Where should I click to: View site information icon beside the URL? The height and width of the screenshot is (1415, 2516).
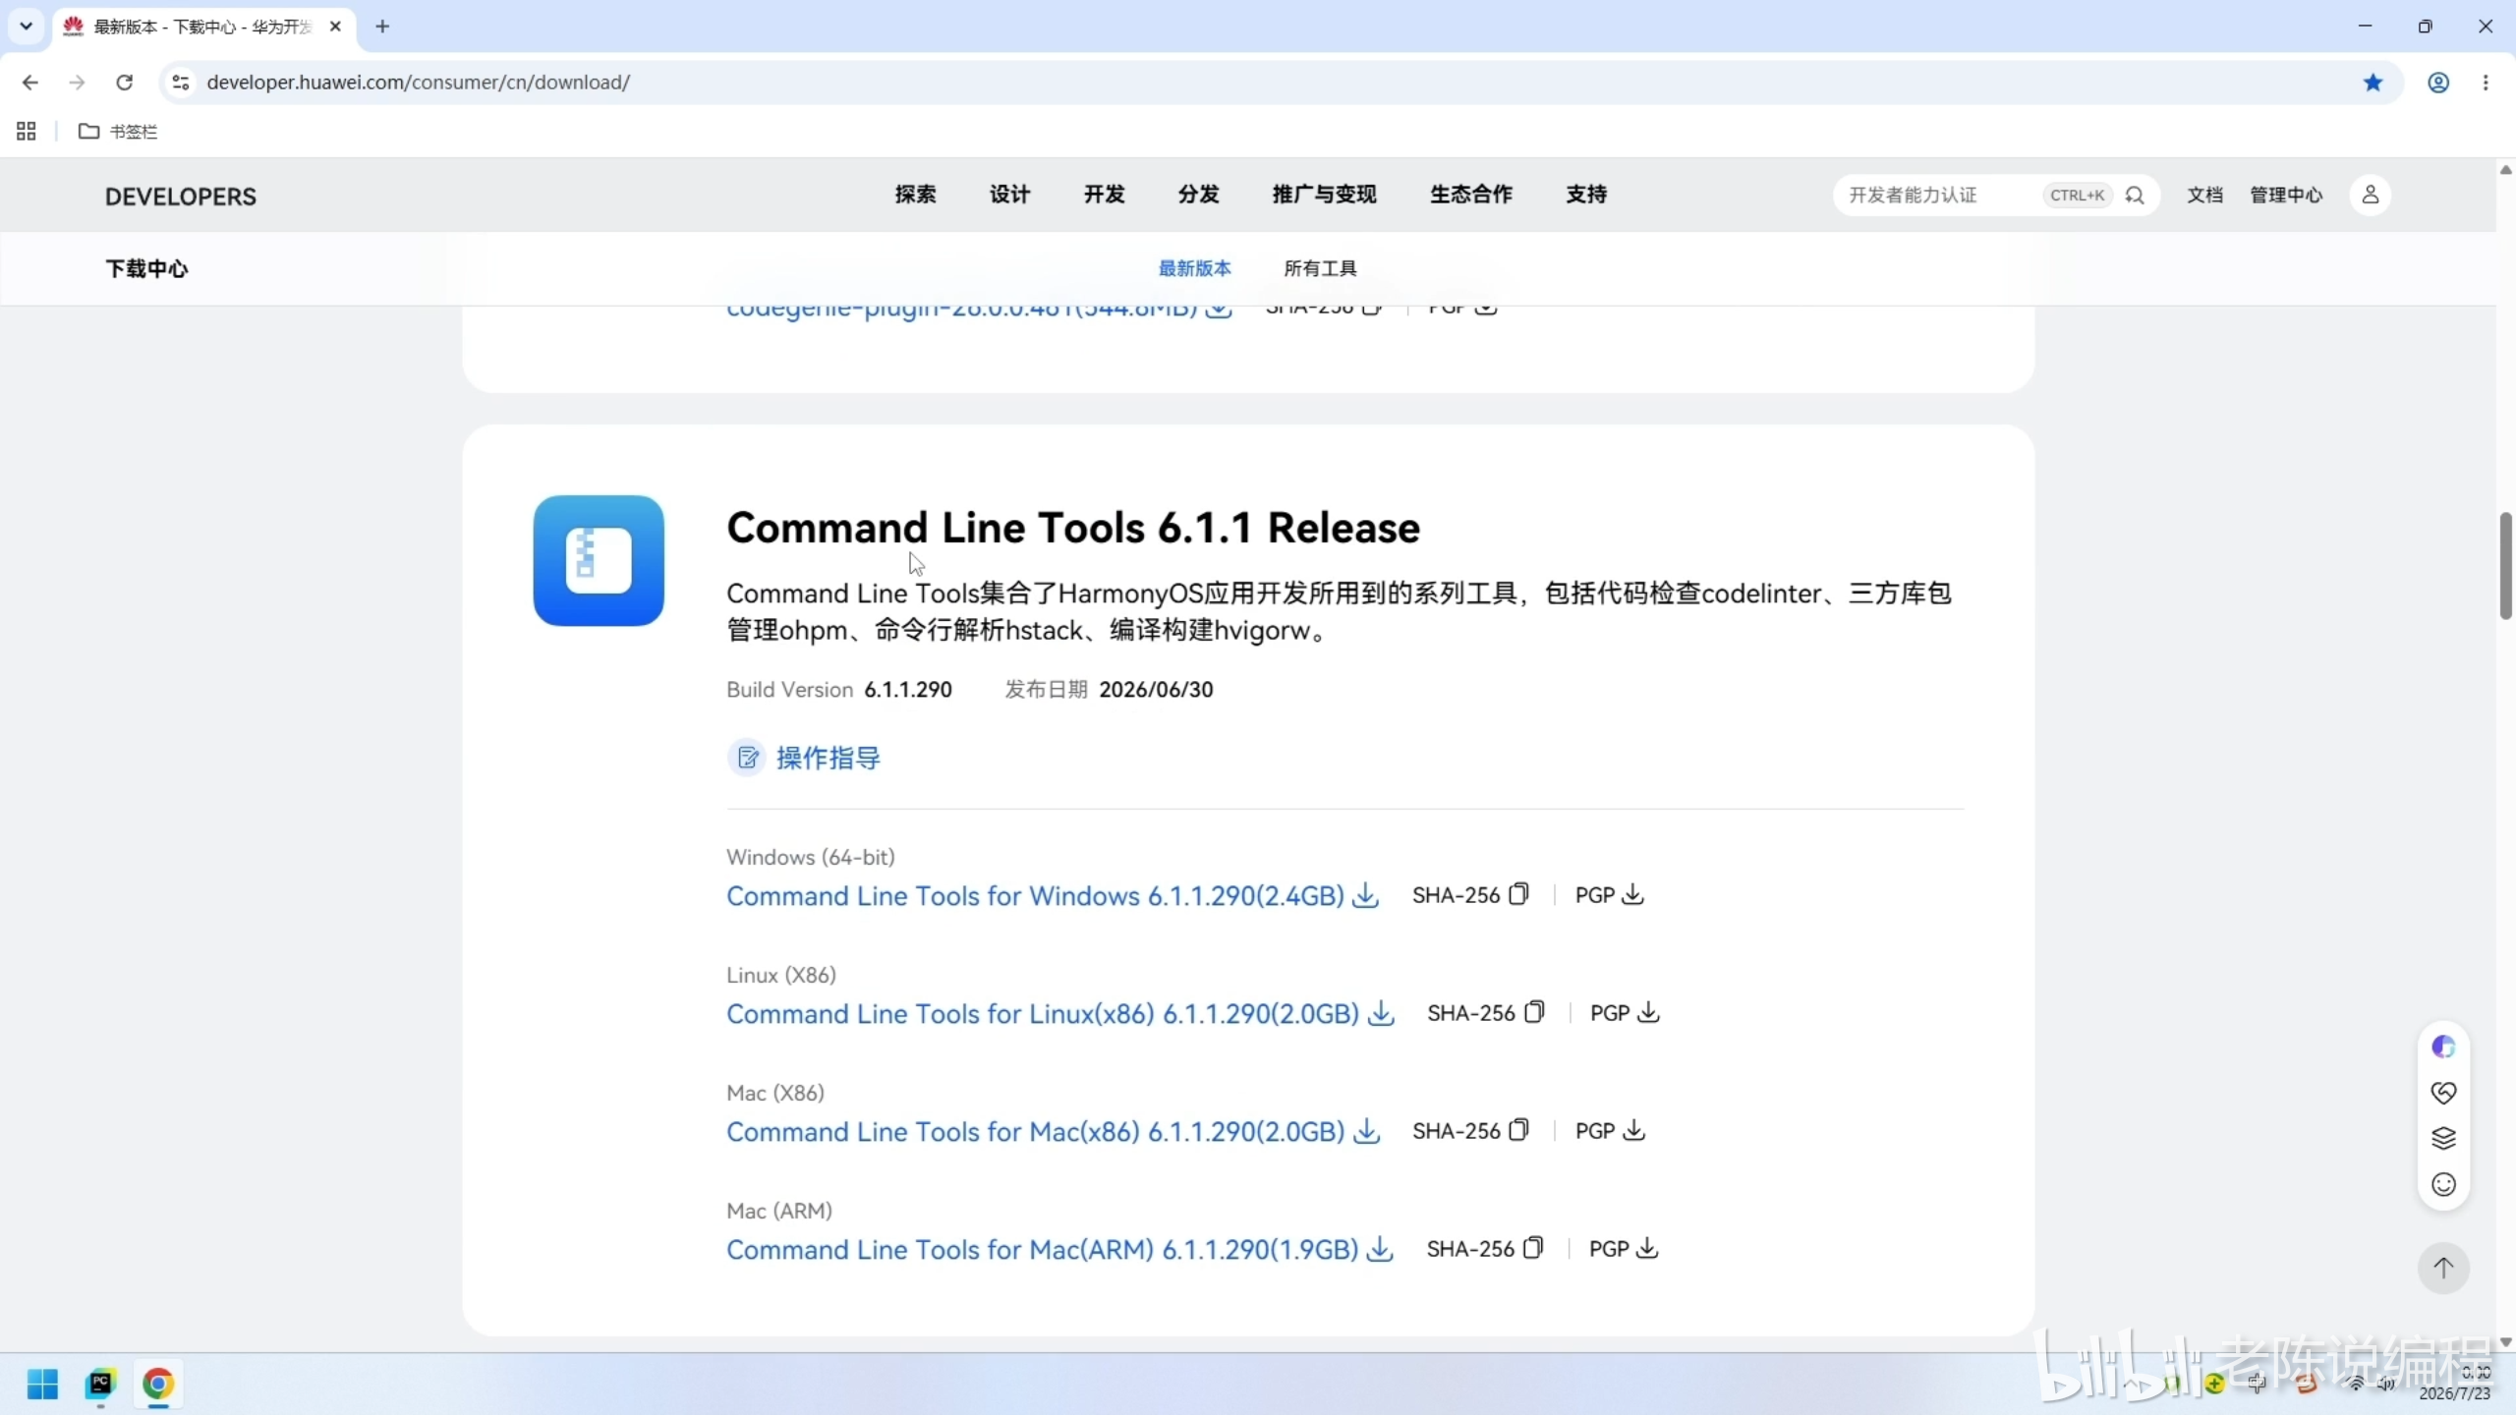coord(181,83)
